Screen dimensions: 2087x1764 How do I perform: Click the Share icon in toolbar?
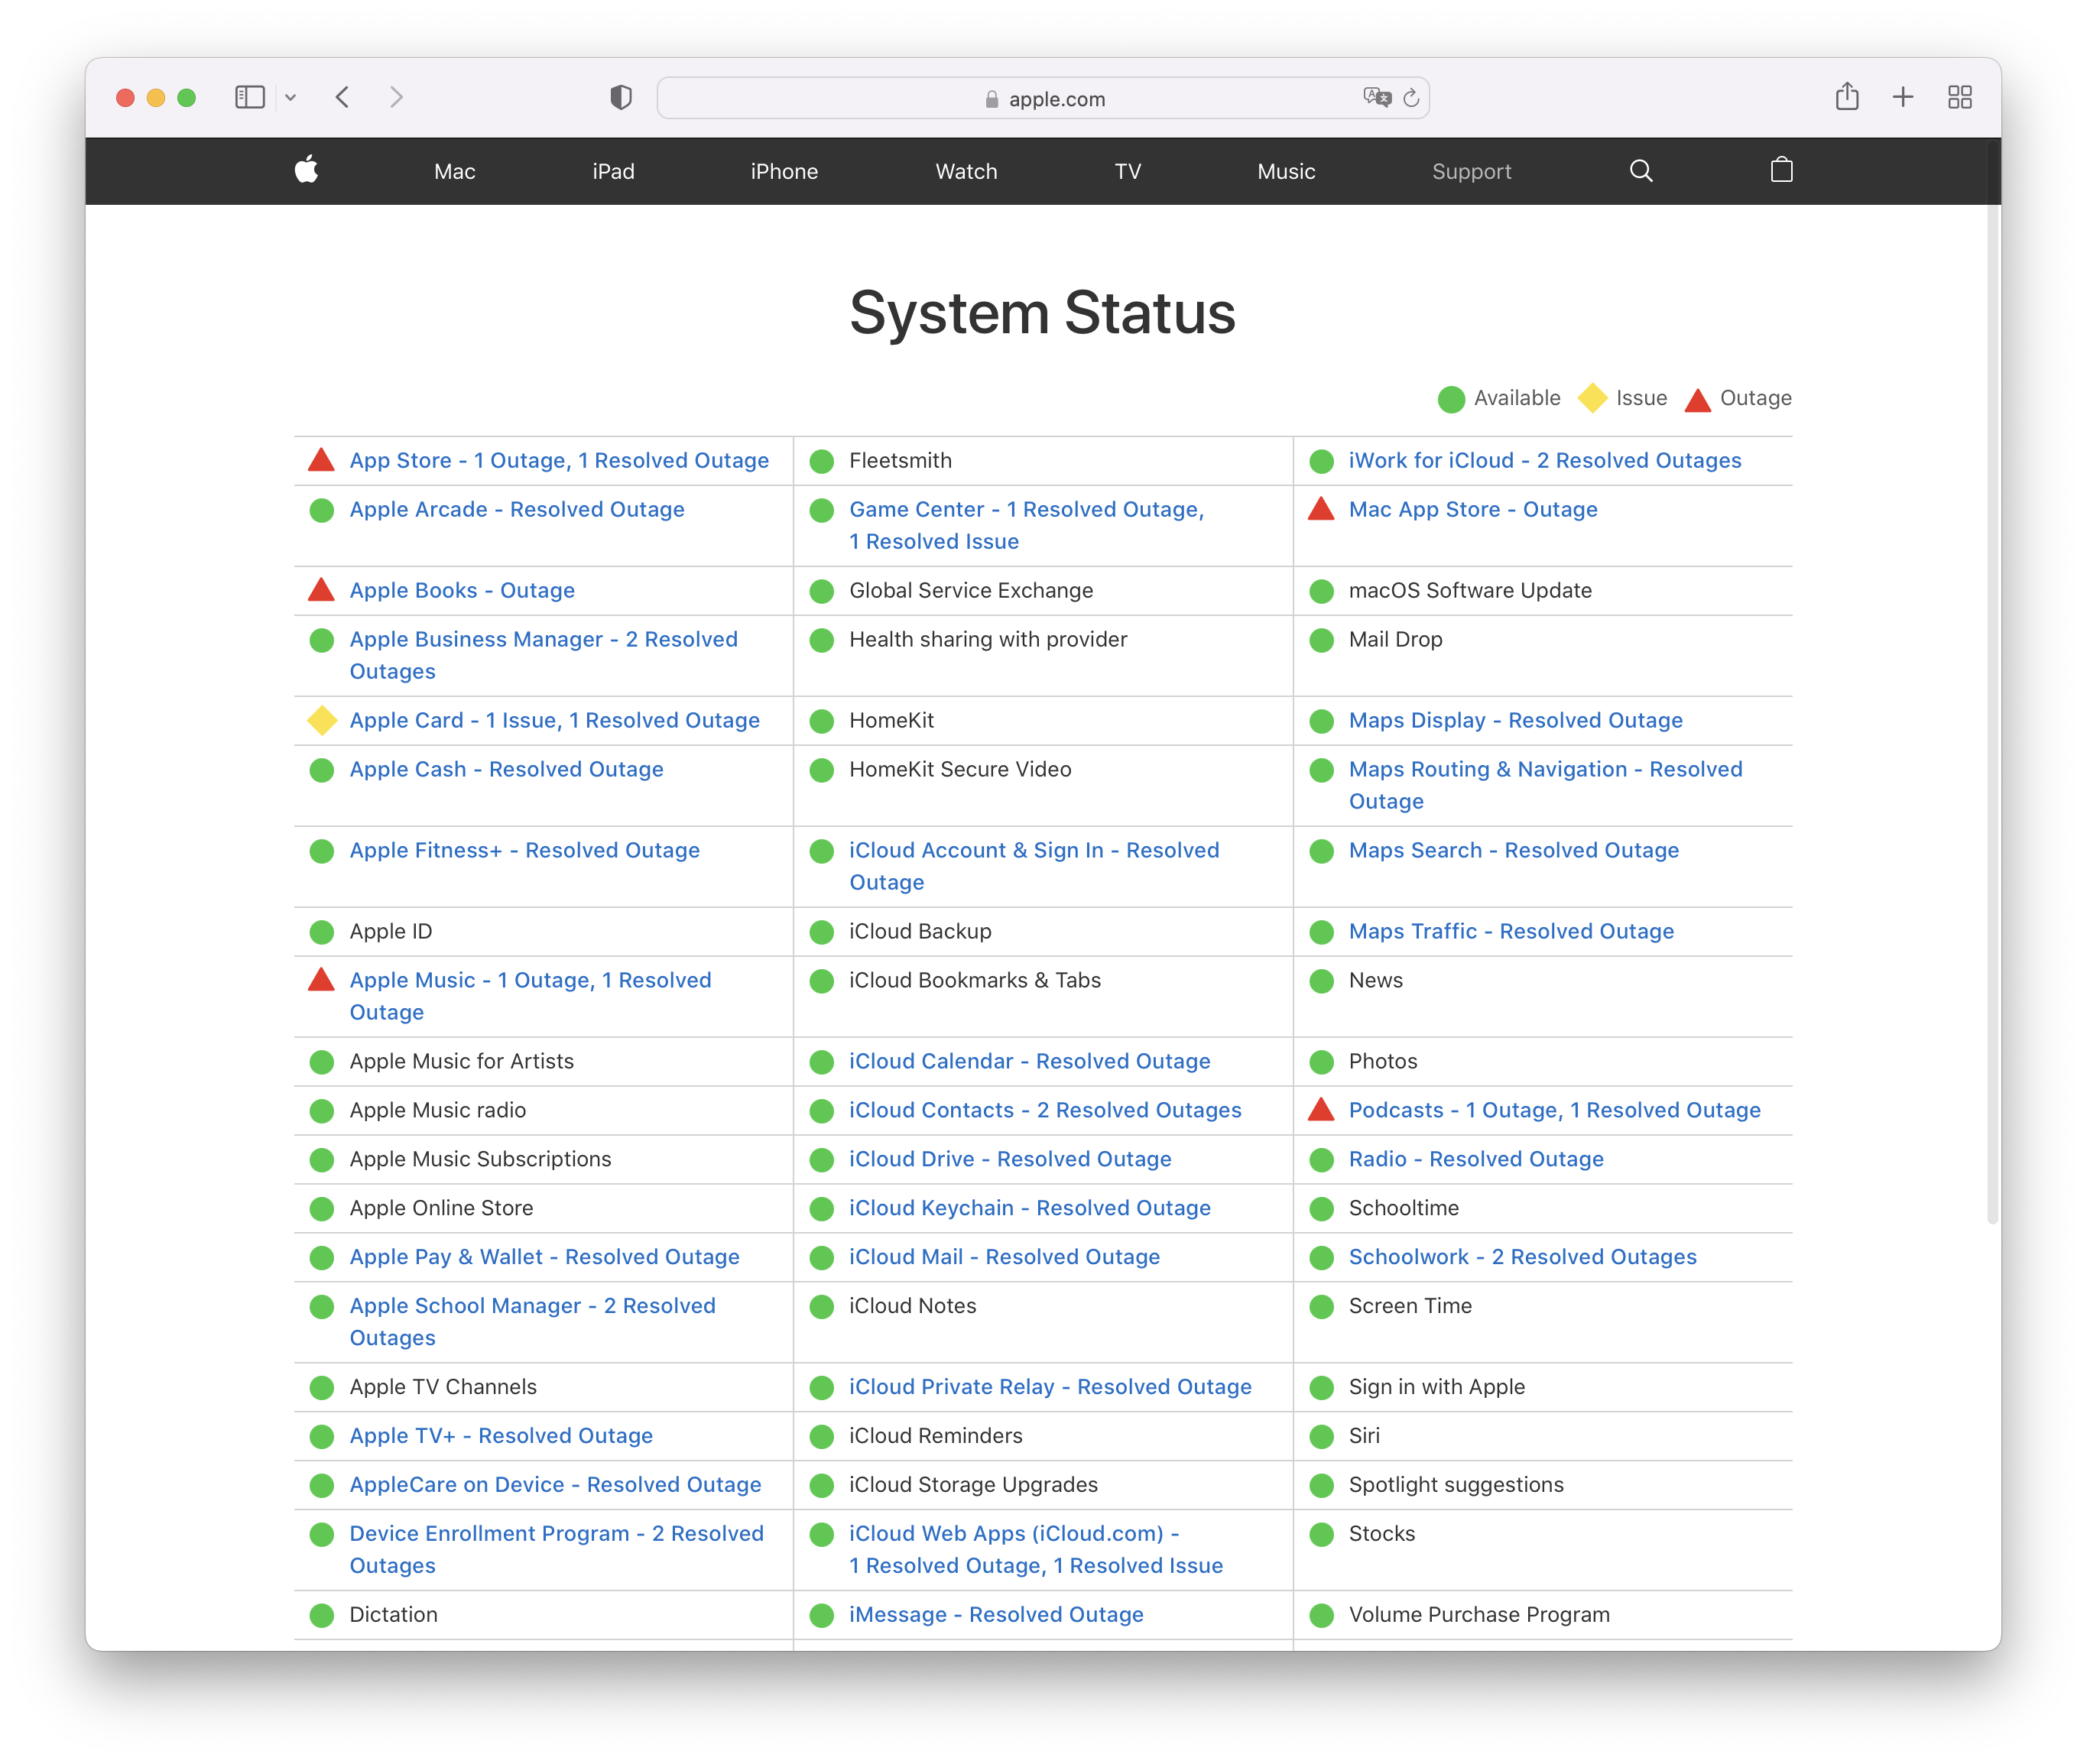tap(1846, 96)
